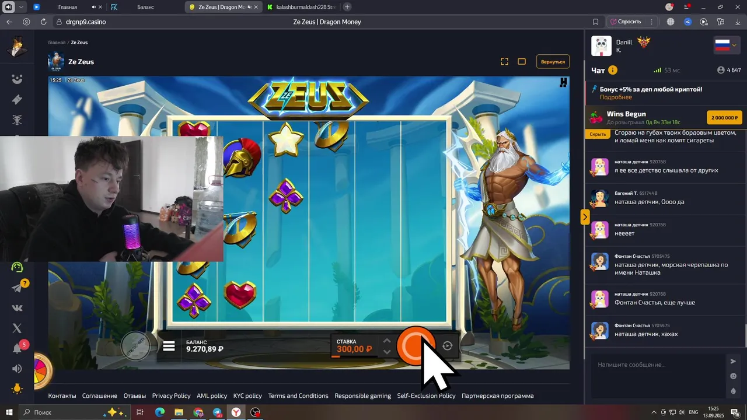Open notifications bell with 5 badge
Screen dimensions: 747x420
pos(17,348)
